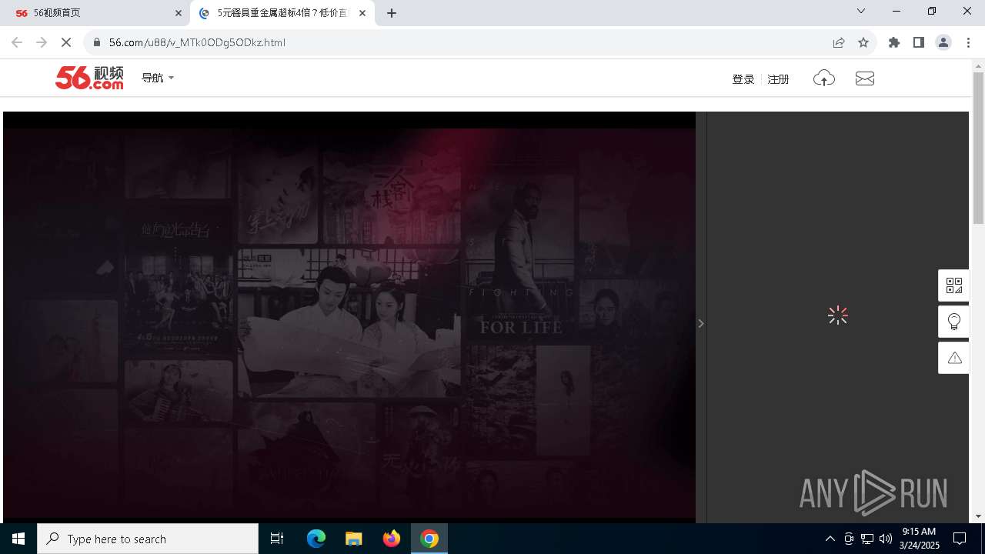Open a new browser tab
This screenshot has width=985, height=554.
pyautogui.click(x=392, y=13)
